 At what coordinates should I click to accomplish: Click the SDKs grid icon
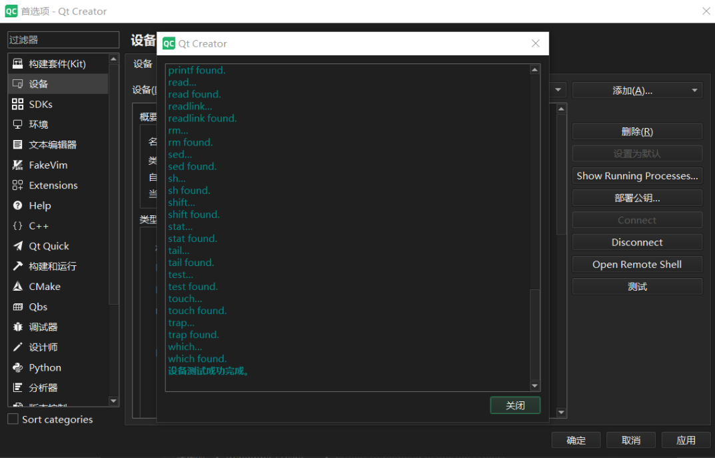point(18,105)
